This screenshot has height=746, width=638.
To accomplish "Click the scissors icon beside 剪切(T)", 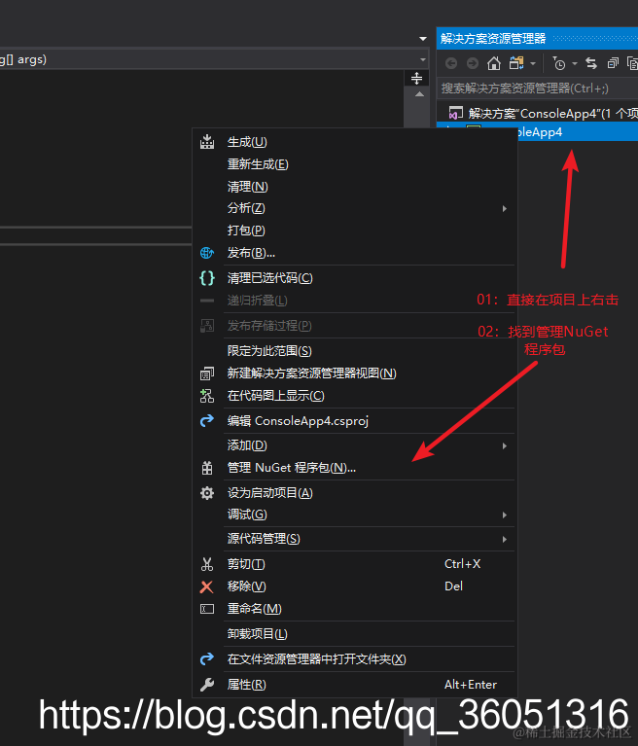I will coord(207,564).
